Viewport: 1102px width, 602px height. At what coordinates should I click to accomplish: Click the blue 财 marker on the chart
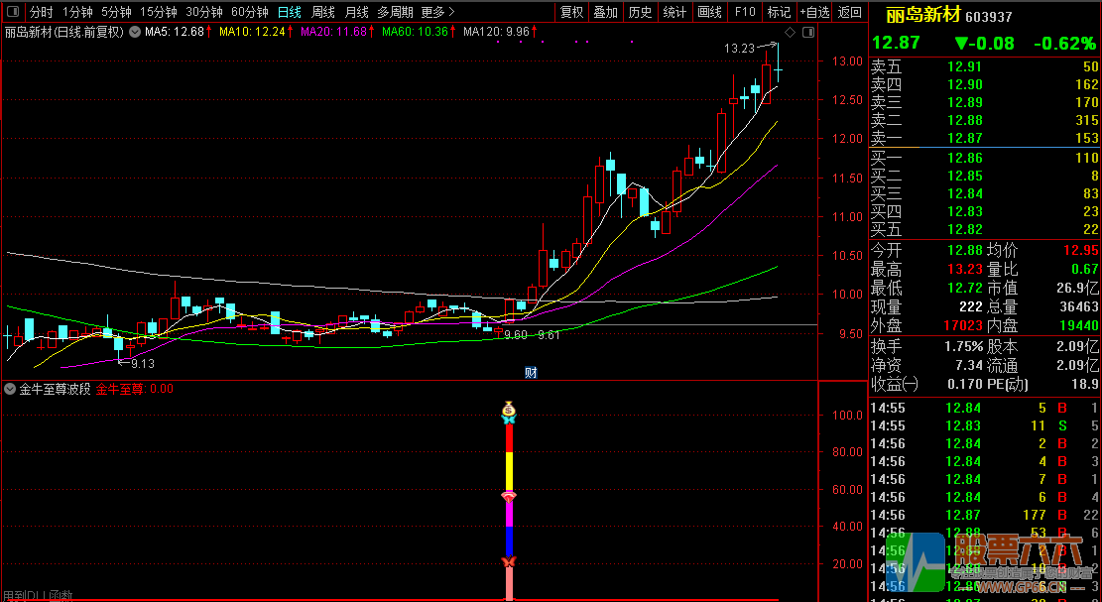(531, 373)
